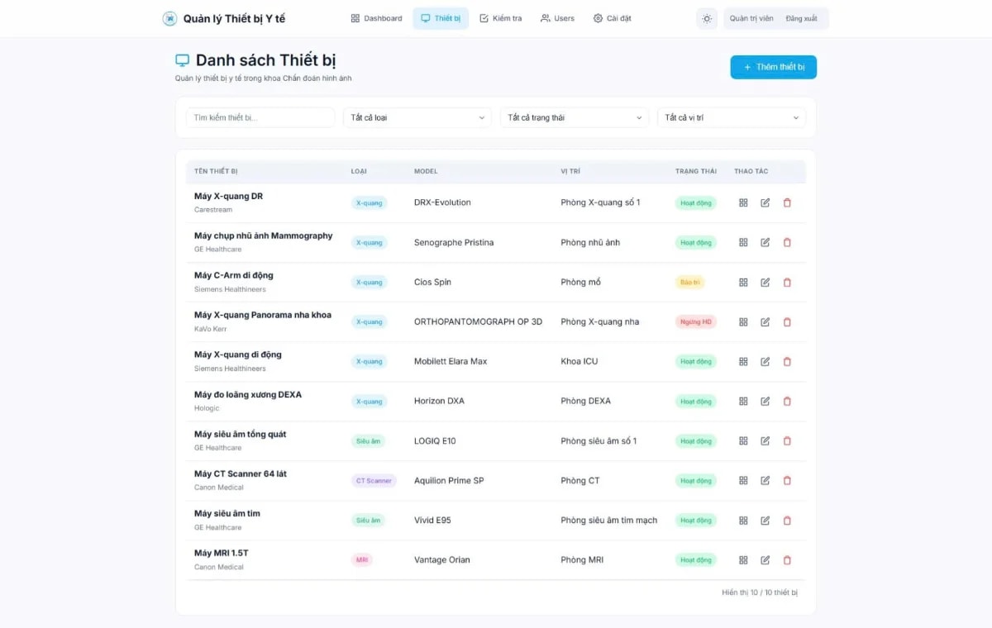Click the QR code icon for Máy X-quang DR
The image size is (992, 628).
coord(743,202)
